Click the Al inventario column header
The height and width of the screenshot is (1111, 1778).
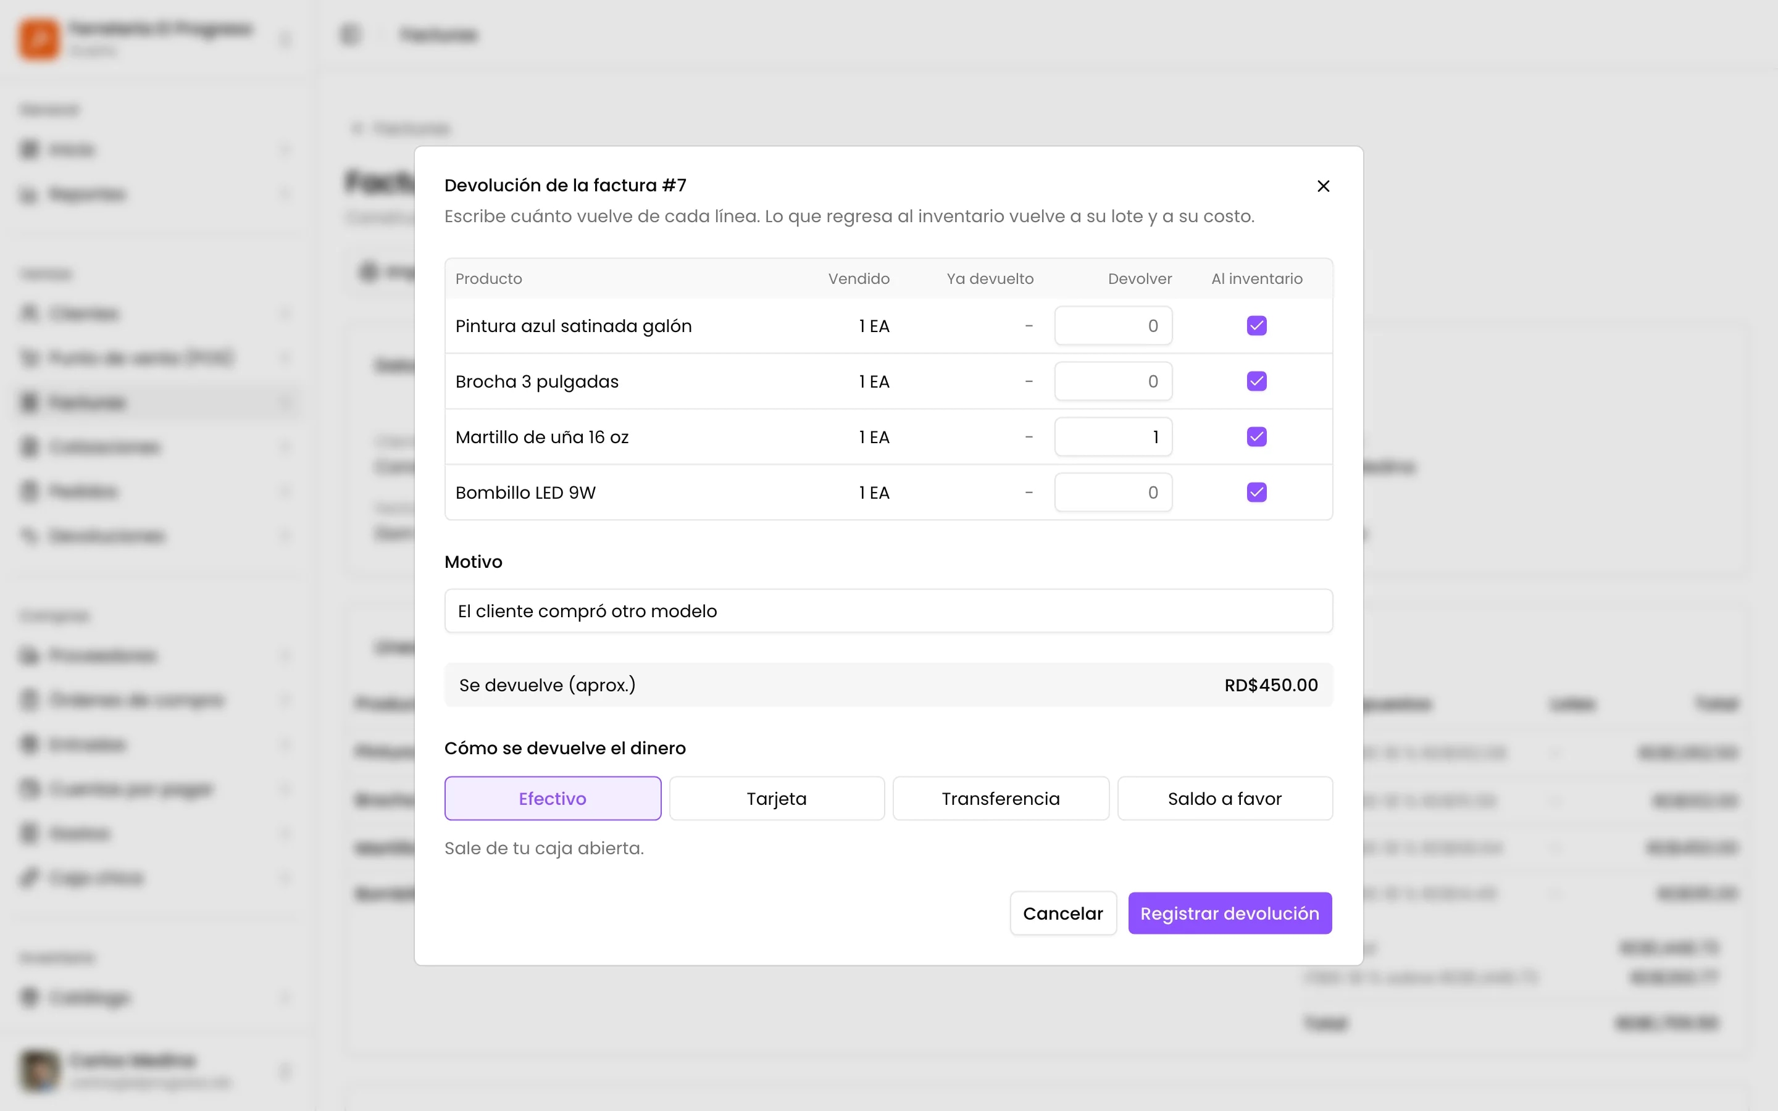point(1256,278)
